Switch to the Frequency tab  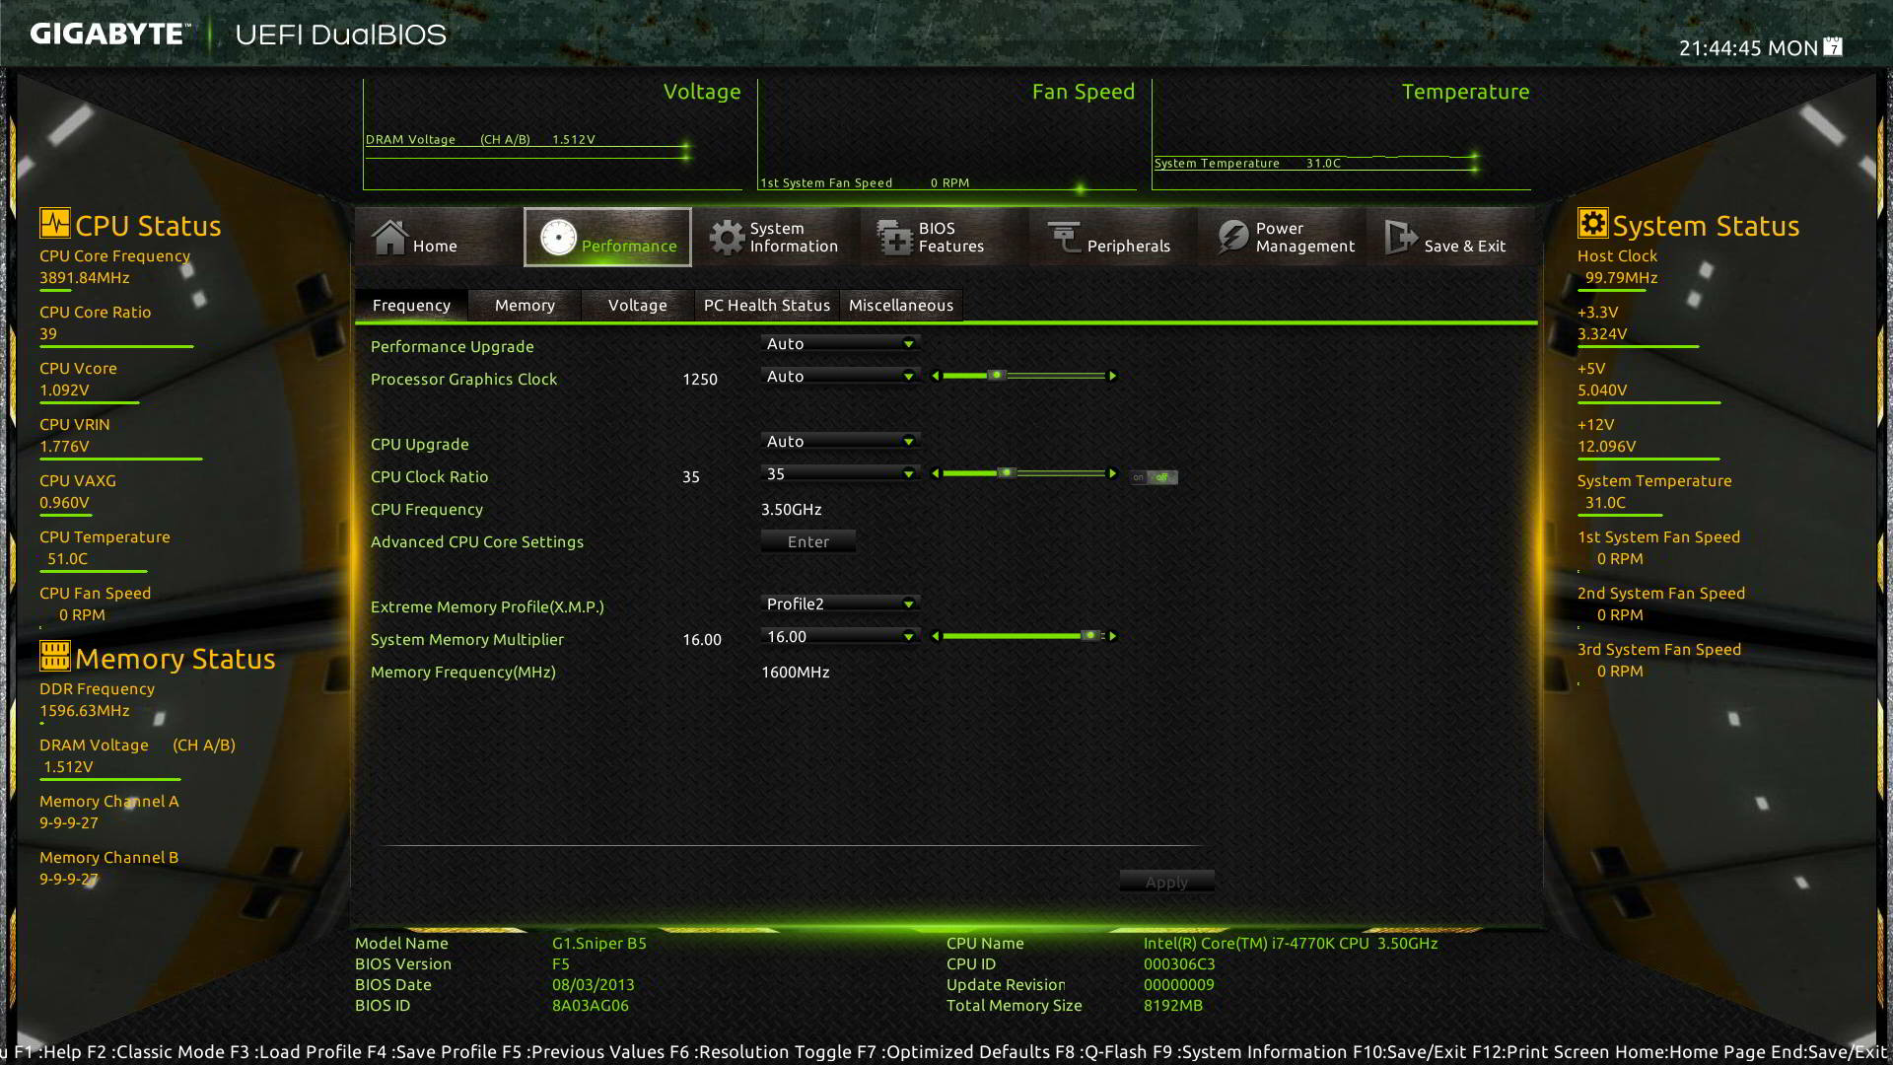click(411, 305)
